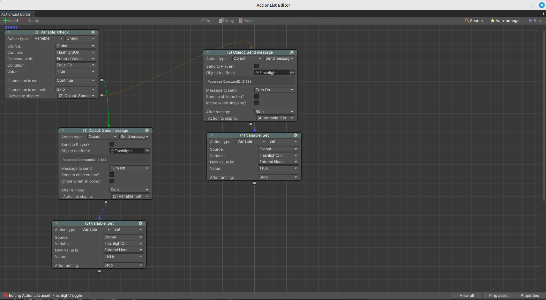This screenshot has height=300, width=546.
Task: Open Message to send Turn Off dropdown
Action: (x=130, y=168)
